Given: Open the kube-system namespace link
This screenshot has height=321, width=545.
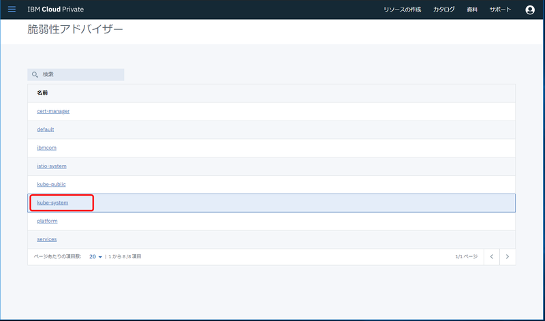Looking at the screenshot, I should click(x=52, y=203).
